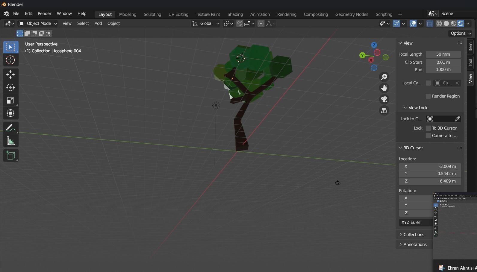Screen dimensions: 477x272
Task: Expand the Annotations panel
Action: [415, 244]
